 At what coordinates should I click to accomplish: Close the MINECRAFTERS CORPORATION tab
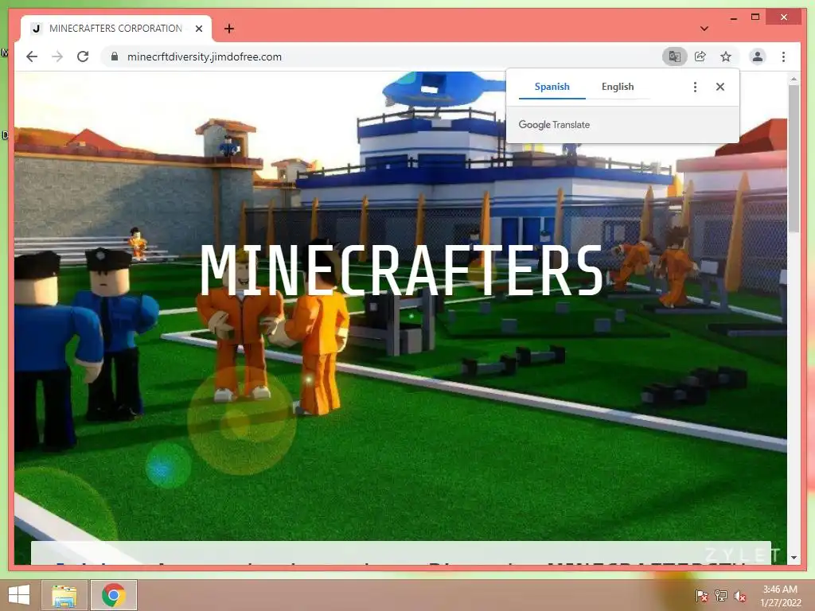(x=198, y=29)
